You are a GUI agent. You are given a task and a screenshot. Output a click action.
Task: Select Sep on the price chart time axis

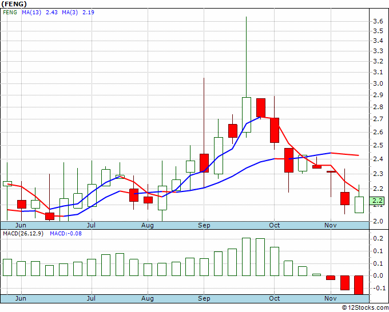coord(204,225)
